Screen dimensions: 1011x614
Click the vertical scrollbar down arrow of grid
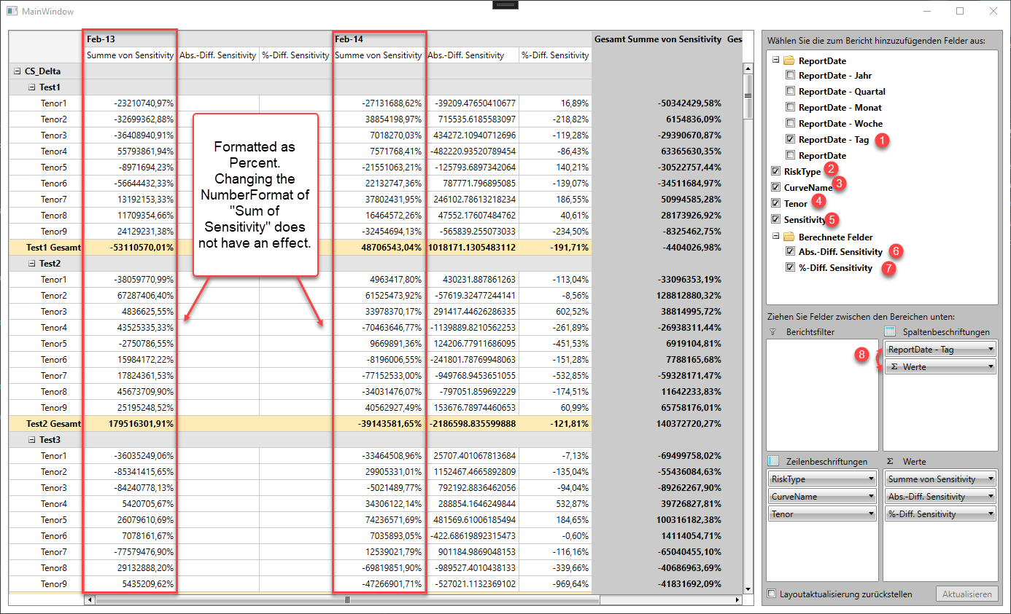coord(748,589)
